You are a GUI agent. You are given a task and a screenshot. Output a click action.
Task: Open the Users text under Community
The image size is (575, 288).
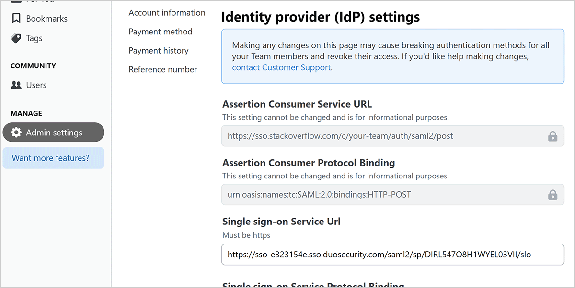(x=36, y=85)
